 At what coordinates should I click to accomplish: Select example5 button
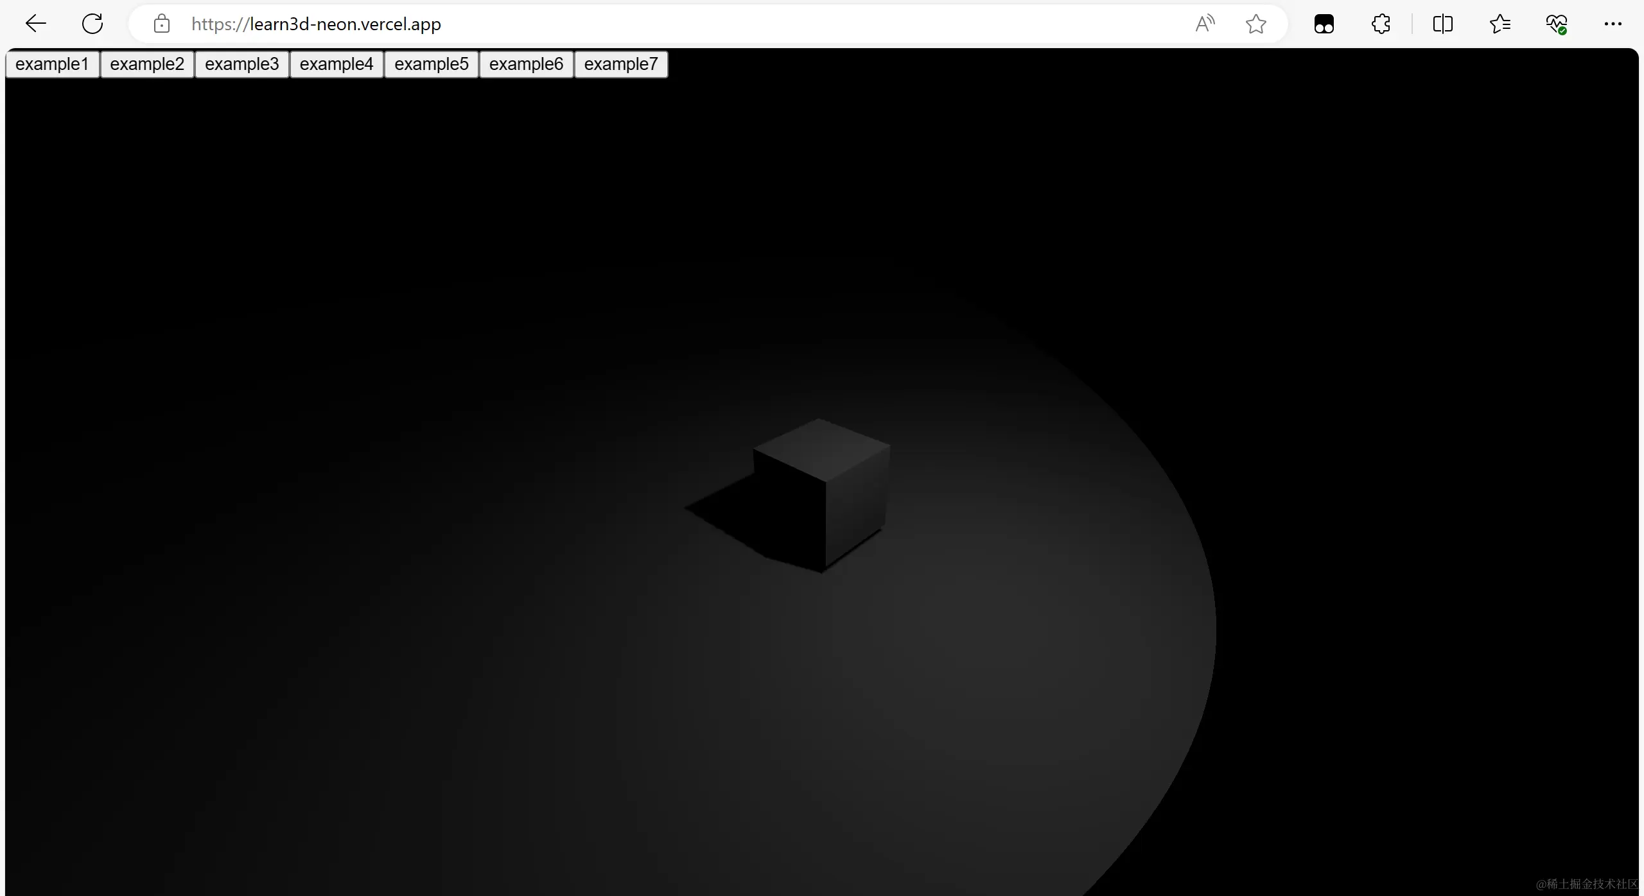(x=431, y=64)
